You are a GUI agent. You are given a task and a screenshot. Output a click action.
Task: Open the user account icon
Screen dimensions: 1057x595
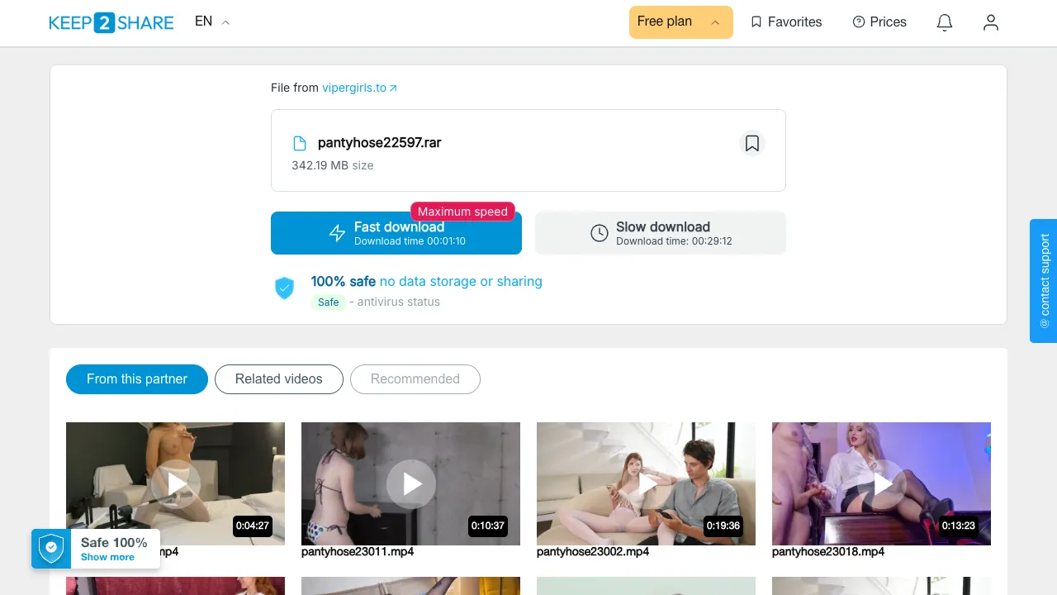pos(991,22)
